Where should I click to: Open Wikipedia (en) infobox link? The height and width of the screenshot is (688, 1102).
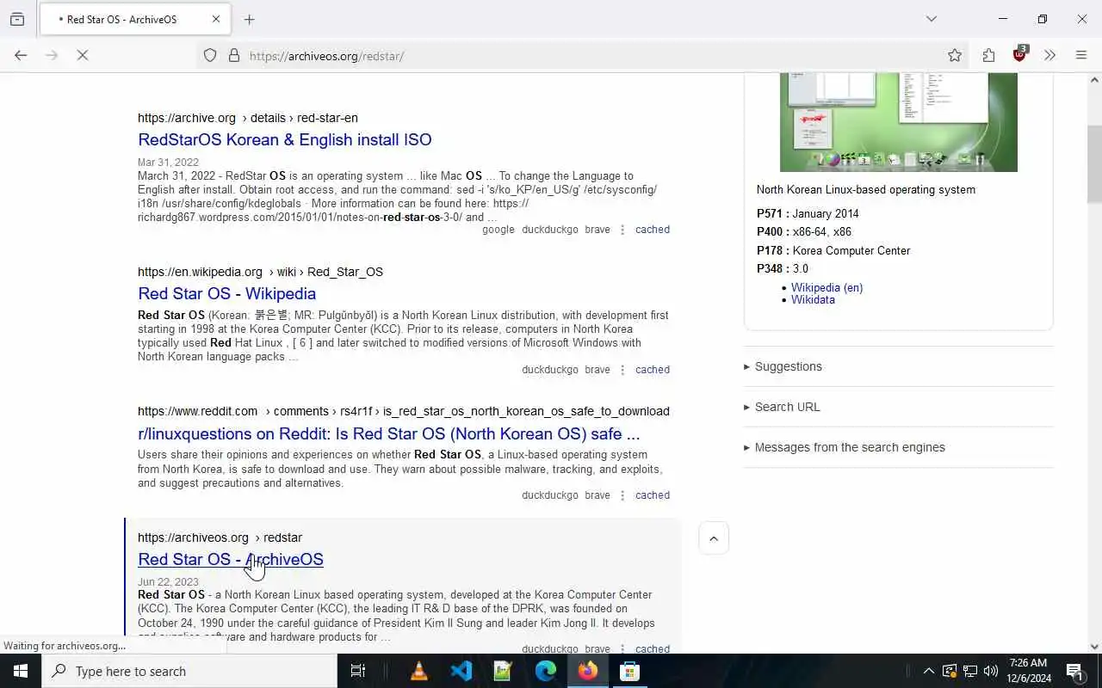pos(826,288)
